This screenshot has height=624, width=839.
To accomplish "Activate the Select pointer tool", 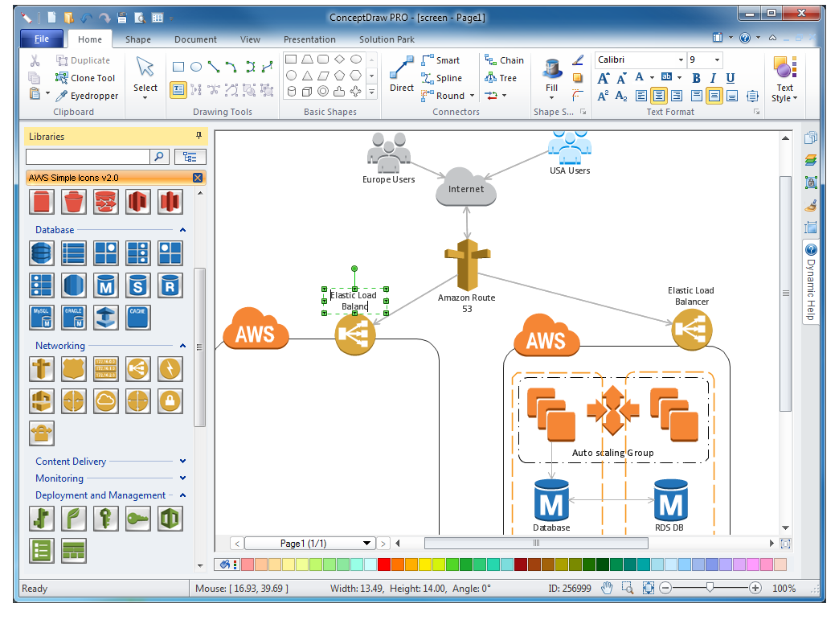I will (x=145, y=76).
